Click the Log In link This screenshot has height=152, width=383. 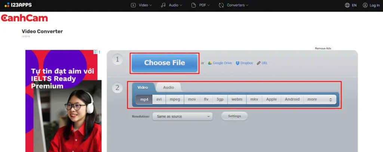(374, 5)
